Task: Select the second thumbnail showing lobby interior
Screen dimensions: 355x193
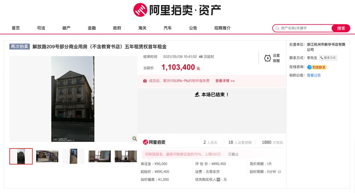Action: (x=47, y=156)
